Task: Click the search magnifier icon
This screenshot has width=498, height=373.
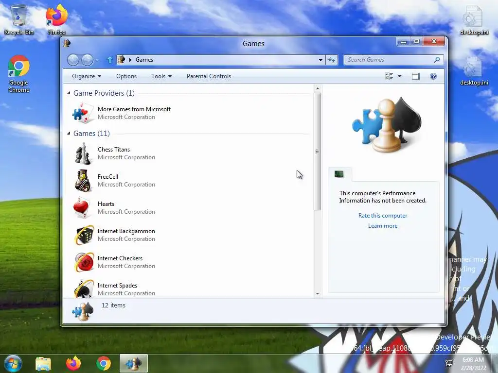Action: pyautogui.click(x=437, y=60)
